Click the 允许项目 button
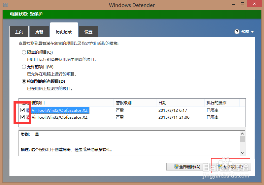 231,167
